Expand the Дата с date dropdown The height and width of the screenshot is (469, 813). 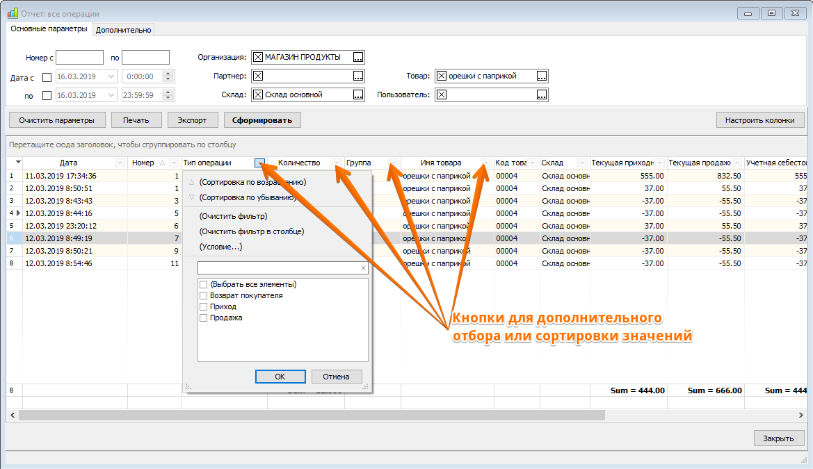point(111,76)
